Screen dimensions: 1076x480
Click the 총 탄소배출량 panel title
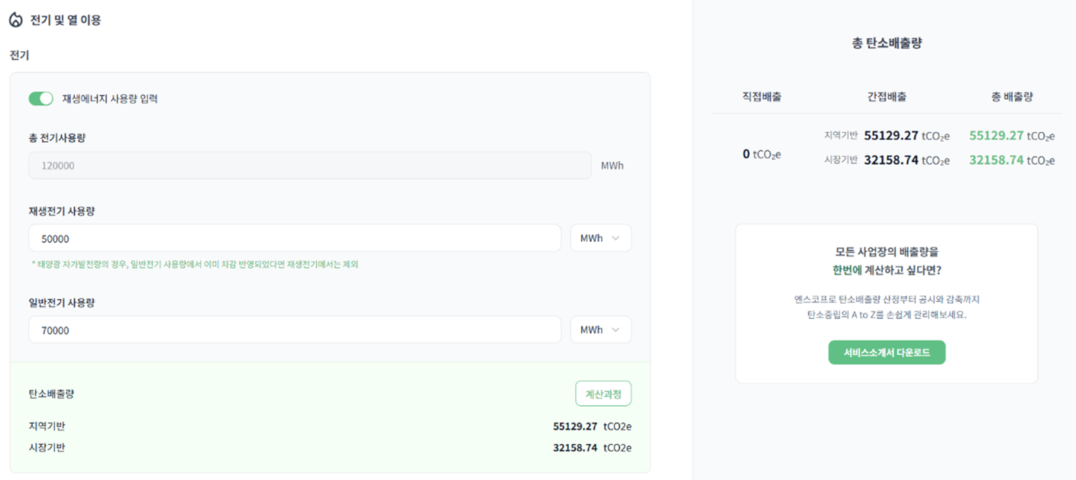tap(886, 43)
